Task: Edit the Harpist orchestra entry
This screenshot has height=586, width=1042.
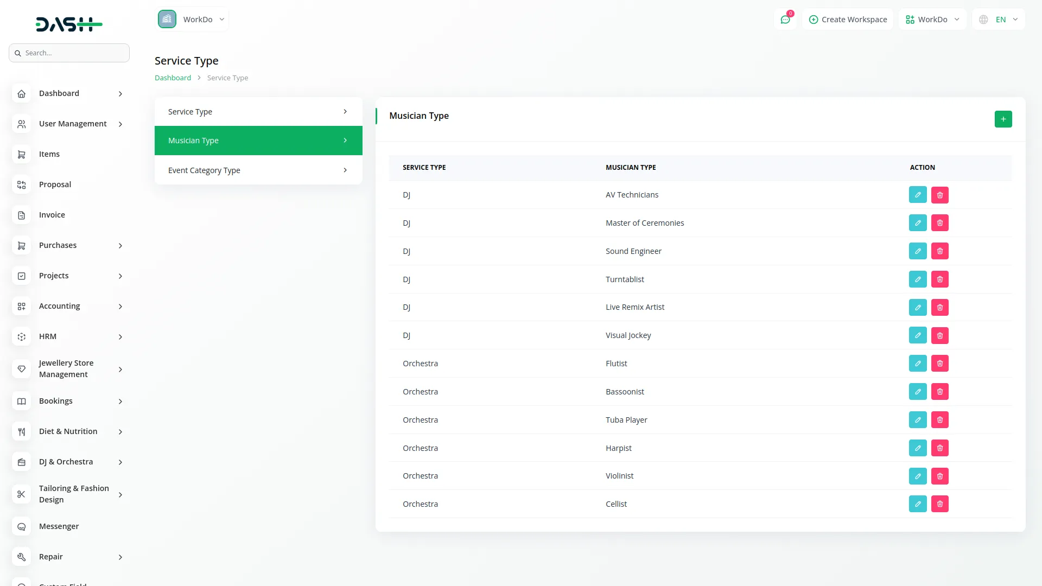Action: 918,448
